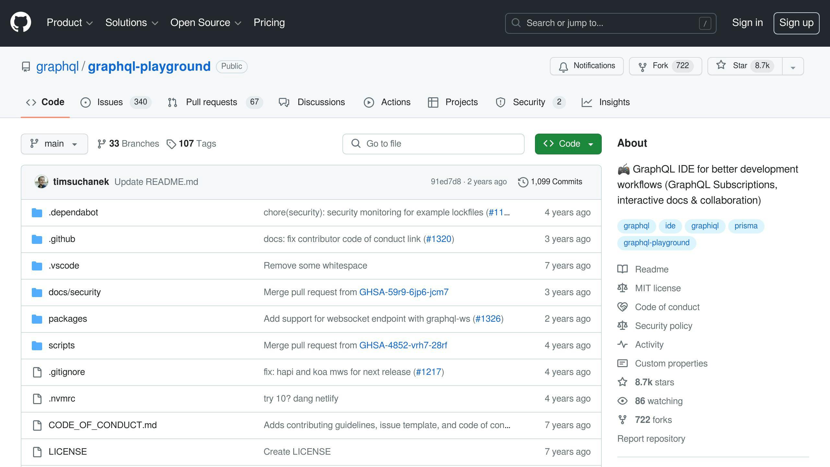
Task: Click the GitHub logo in the navigation bar
Action: click(x=20, y=23)
